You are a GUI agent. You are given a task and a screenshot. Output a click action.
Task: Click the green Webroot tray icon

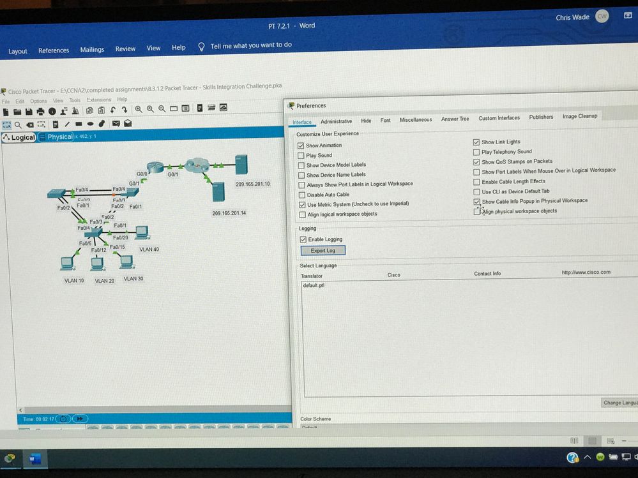600,458
